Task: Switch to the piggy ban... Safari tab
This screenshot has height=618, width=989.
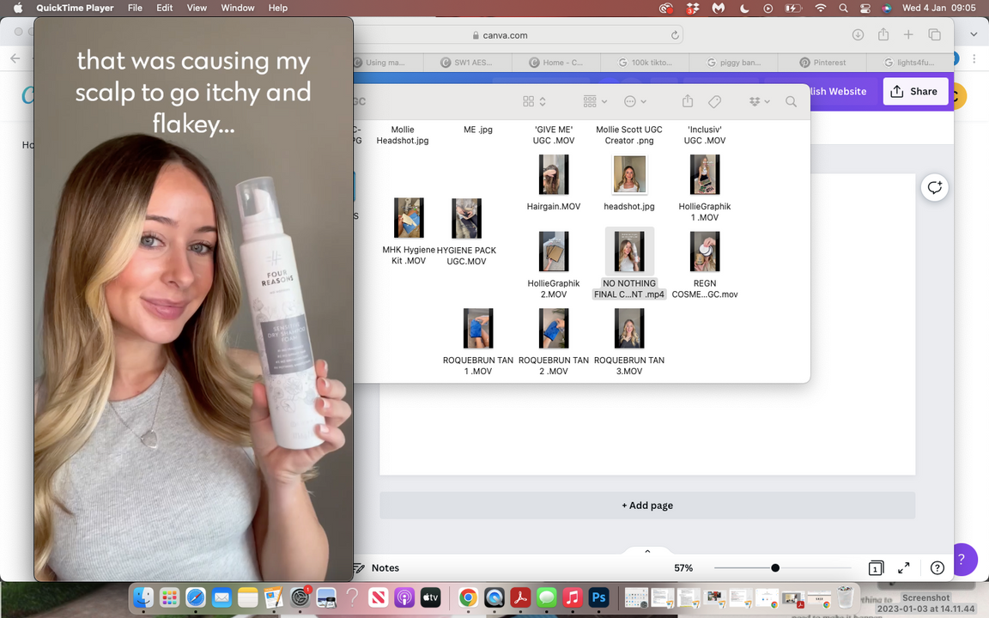Action: (x=733, y=63)
